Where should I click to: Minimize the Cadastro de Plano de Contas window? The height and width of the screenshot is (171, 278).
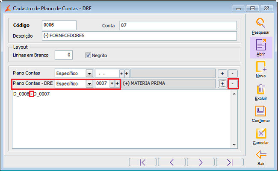(x=238, y=9)
